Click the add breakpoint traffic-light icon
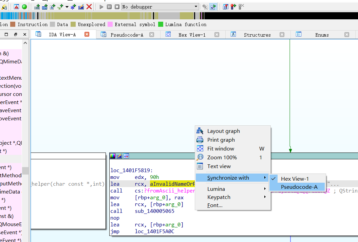The width and height of the screenshot is (358, 242). 233,7
